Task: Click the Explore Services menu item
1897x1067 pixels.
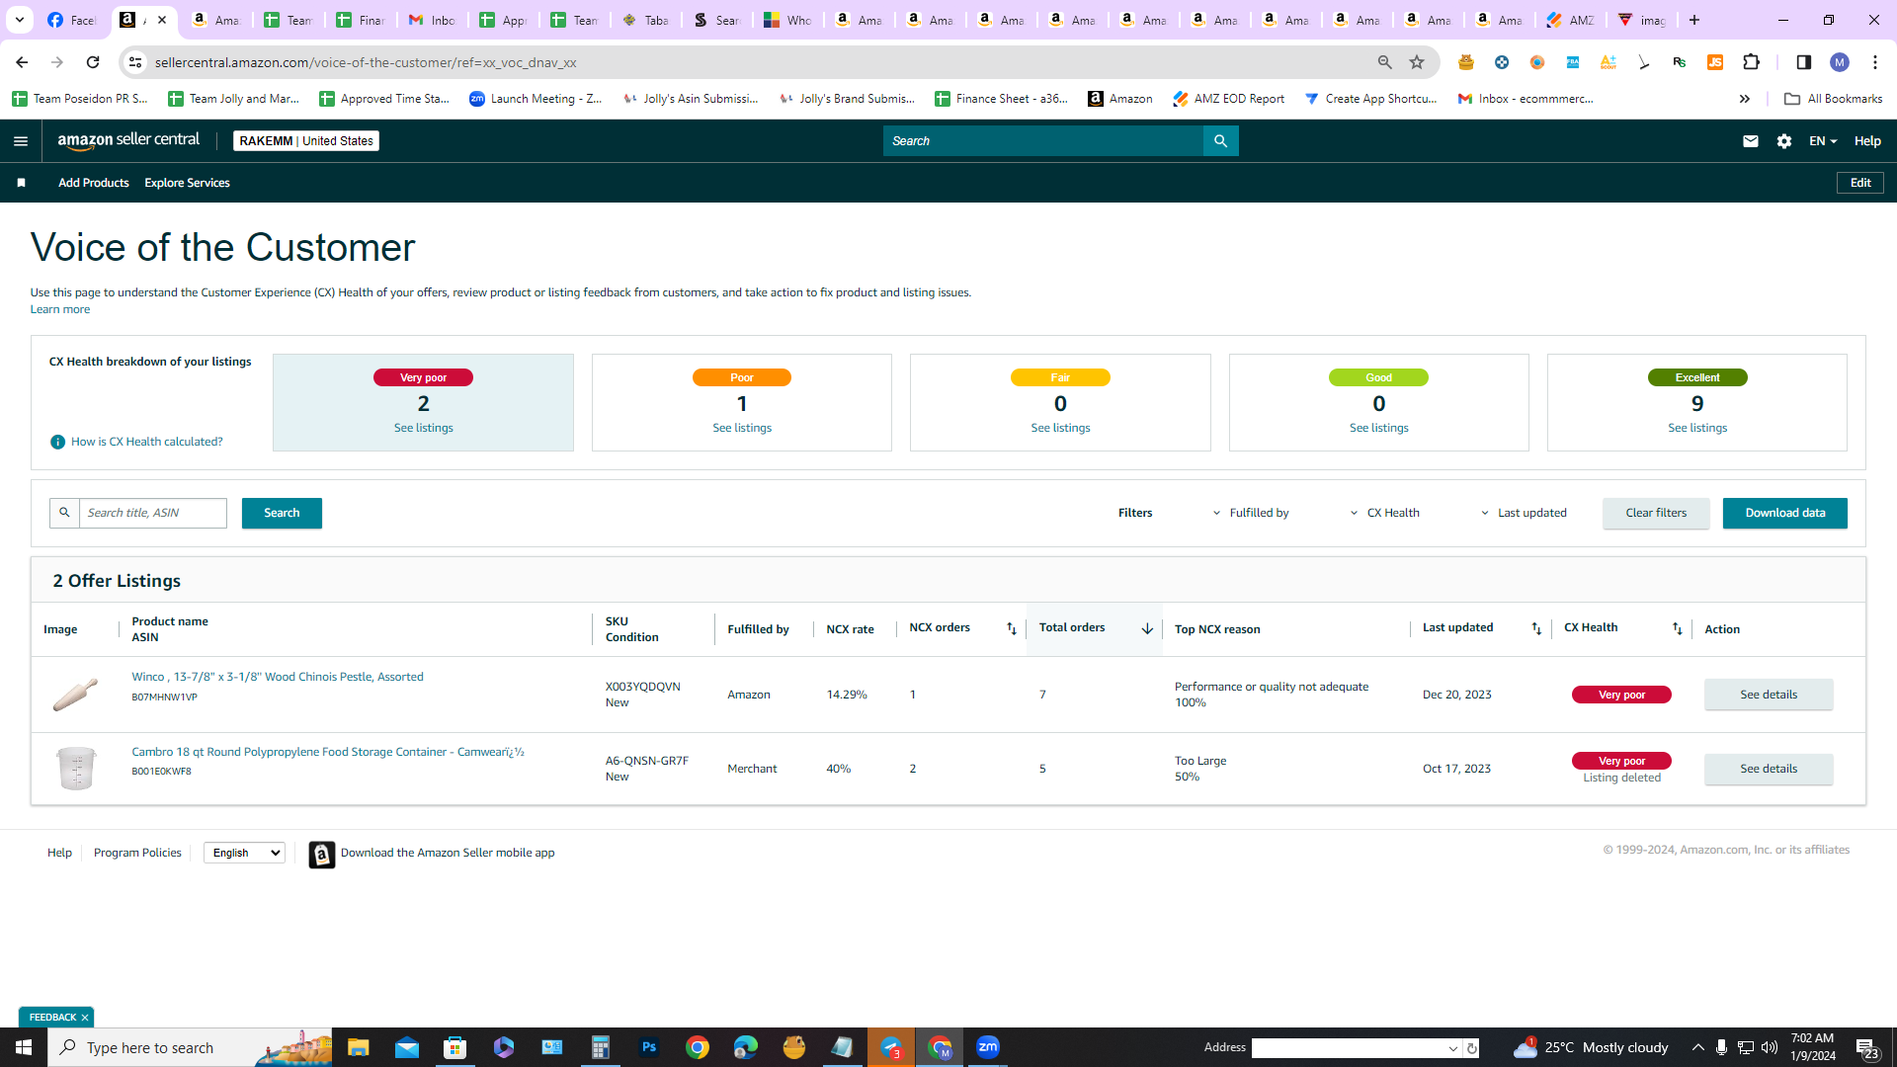Action: coord(187,183)
